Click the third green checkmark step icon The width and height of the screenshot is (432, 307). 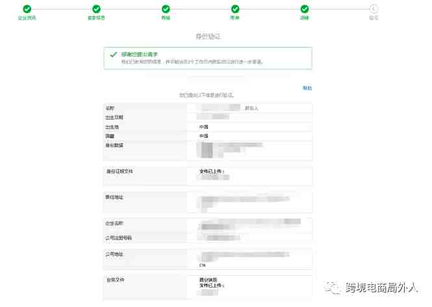coord(166,9)
